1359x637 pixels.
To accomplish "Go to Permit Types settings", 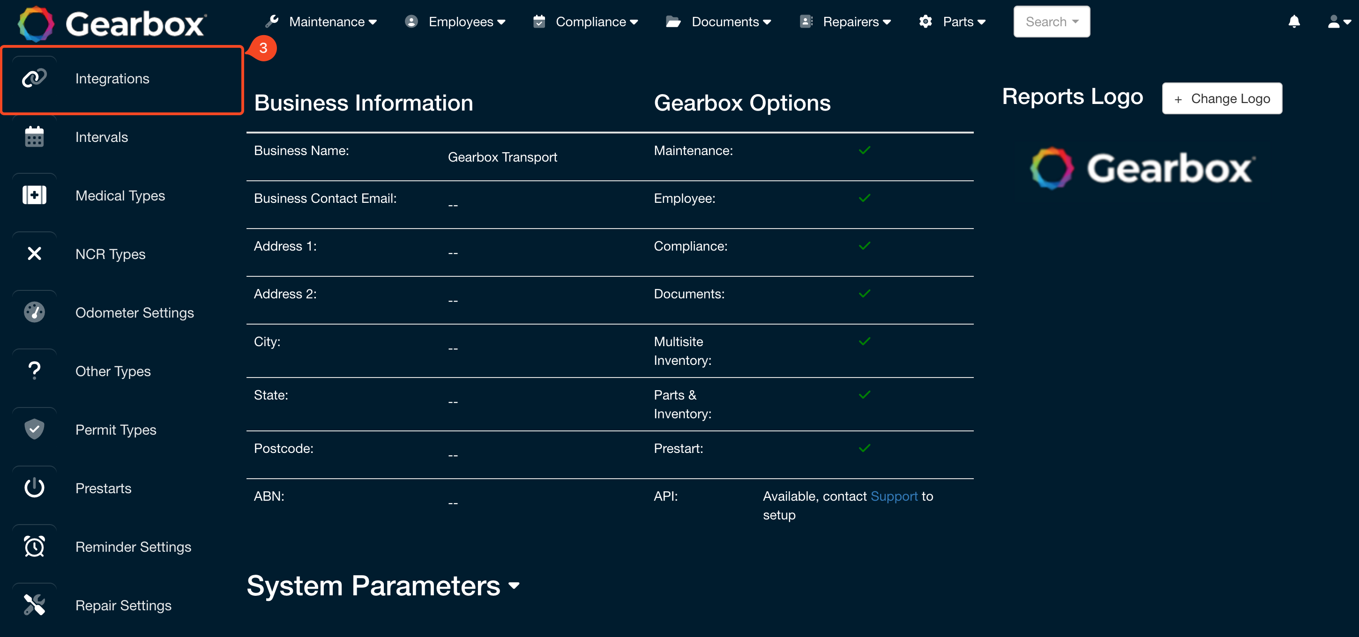I will click(x=116, y=429).
